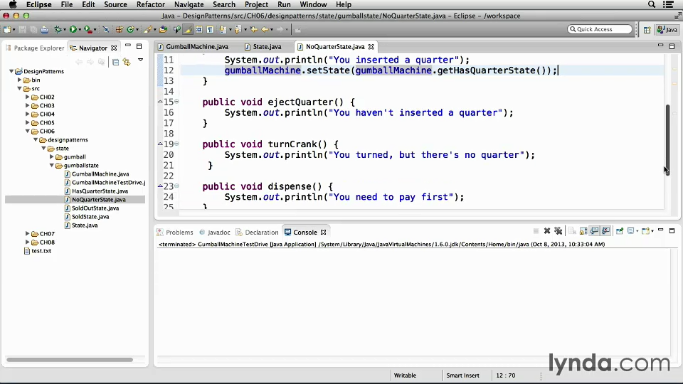Click Remove All Terminated Launches icon
This screenshot has width=683, height=384.
pos(558,230)
